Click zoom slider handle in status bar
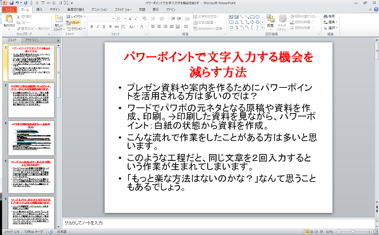The height and width of the screenshot is (235, 379). click(353, 232)
